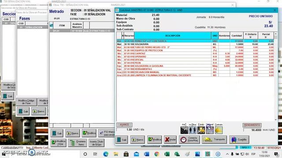Open the Material resource category icon
The width and height of the screenshot is (282, 158).
point(184,130)
